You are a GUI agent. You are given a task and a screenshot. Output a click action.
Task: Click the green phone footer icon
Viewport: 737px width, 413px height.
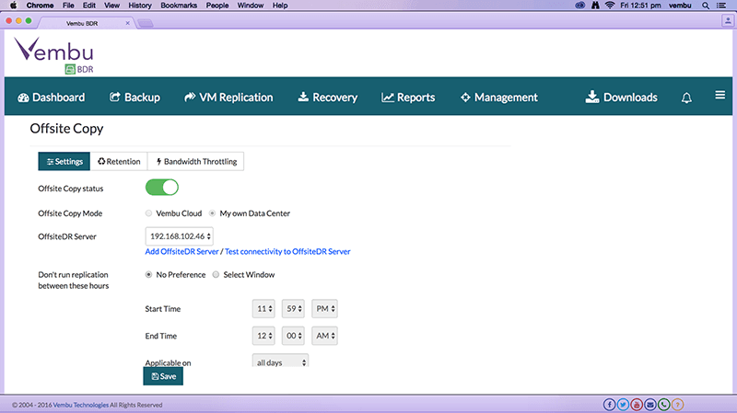click(664, 405)
